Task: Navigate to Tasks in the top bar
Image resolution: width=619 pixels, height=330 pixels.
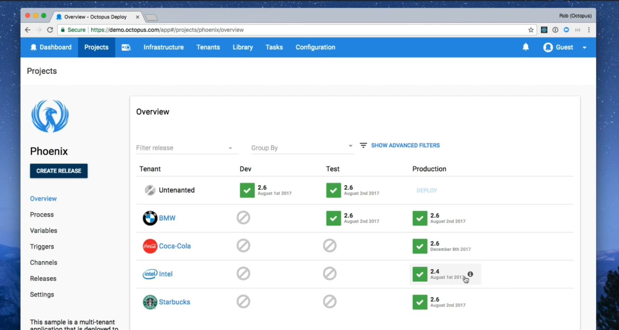Action: (x=274, y=47)
